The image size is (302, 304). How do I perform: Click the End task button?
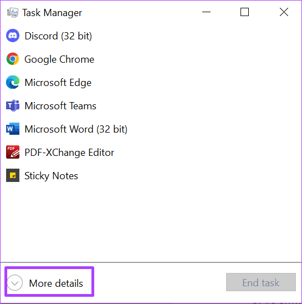pos(261,282)
